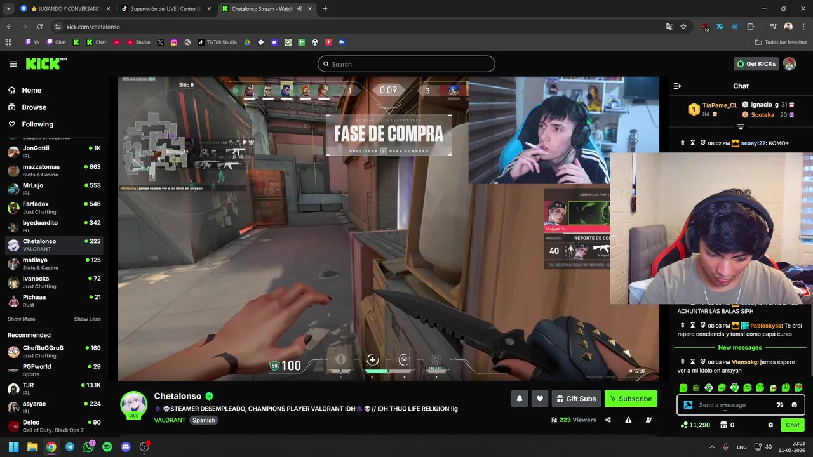This screenshot has height=457, width=813.
Task: Show hidden system tray icons chevron
Action: 711,447
